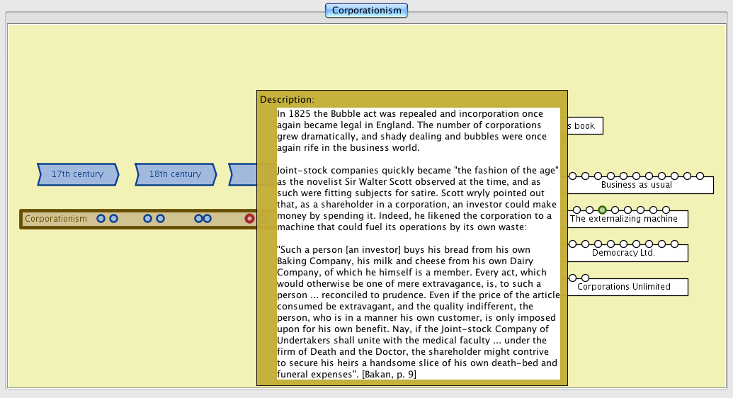Select first blue marker on Corporationism track

pyautogui.click(x=101, y=219)
